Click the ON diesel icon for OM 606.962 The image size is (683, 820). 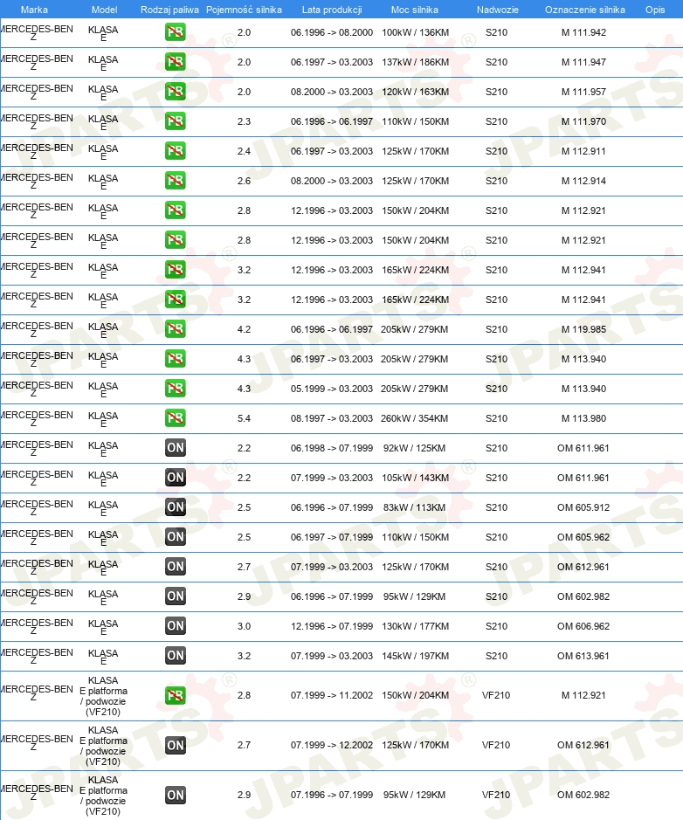pos(176,626)
